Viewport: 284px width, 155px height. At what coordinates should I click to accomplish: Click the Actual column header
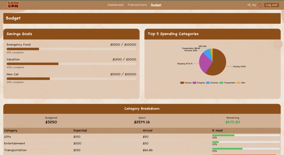click(x=148, y=131)
